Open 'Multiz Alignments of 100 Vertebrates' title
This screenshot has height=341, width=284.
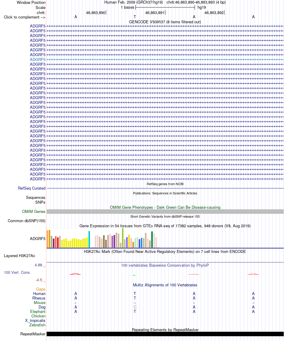tap(165, 285)
